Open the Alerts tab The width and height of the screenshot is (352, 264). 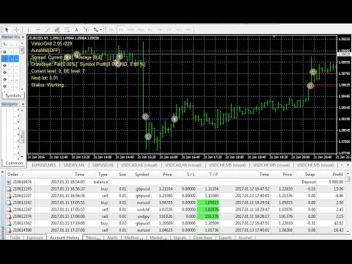tap(112, 238)
